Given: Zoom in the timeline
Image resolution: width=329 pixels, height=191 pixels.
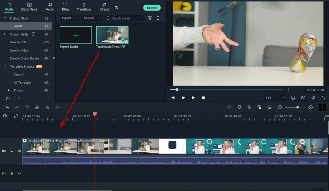Looking at the screenshot, I should click(x=311, y=107).
